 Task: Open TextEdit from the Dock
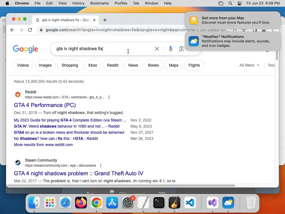[143, 203]
